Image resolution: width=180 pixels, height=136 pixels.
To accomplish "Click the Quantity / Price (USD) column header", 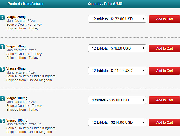I will tap(105, 4).
